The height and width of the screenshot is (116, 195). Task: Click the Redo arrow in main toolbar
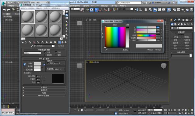click(9, 10)
